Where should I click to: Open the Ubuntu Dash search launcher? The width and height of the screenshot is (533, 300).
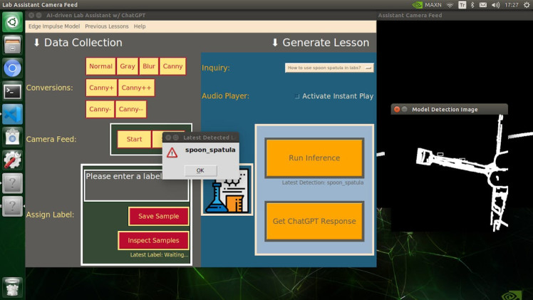point(12,23)
